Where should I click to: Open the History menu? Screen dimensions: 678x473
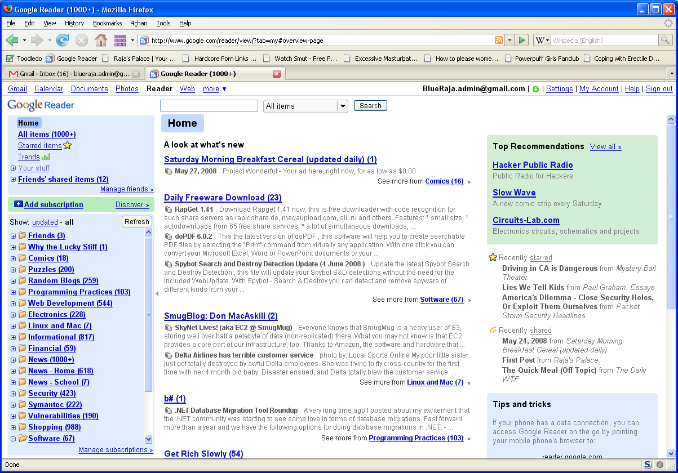coord(74,23)
